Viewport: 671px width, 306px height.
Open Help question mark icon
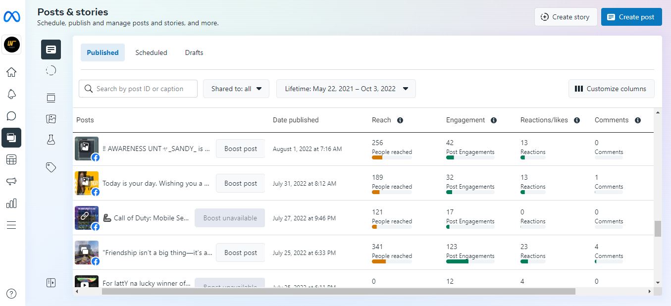[11, 294]
